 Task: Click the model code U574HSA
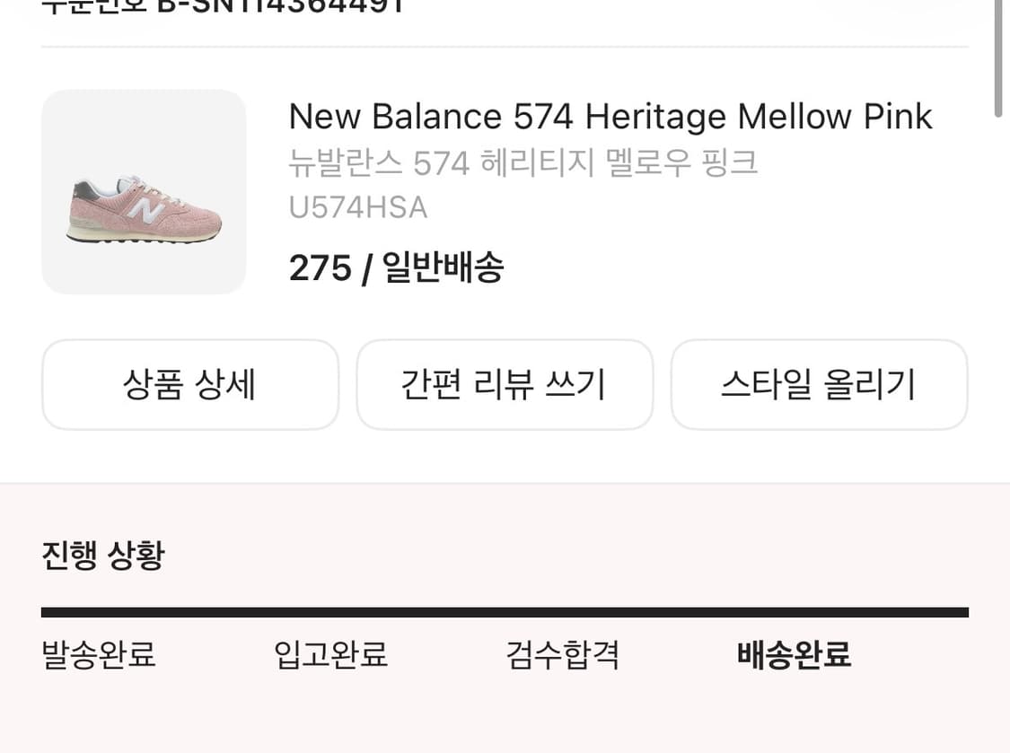click(x=357, y=206)
